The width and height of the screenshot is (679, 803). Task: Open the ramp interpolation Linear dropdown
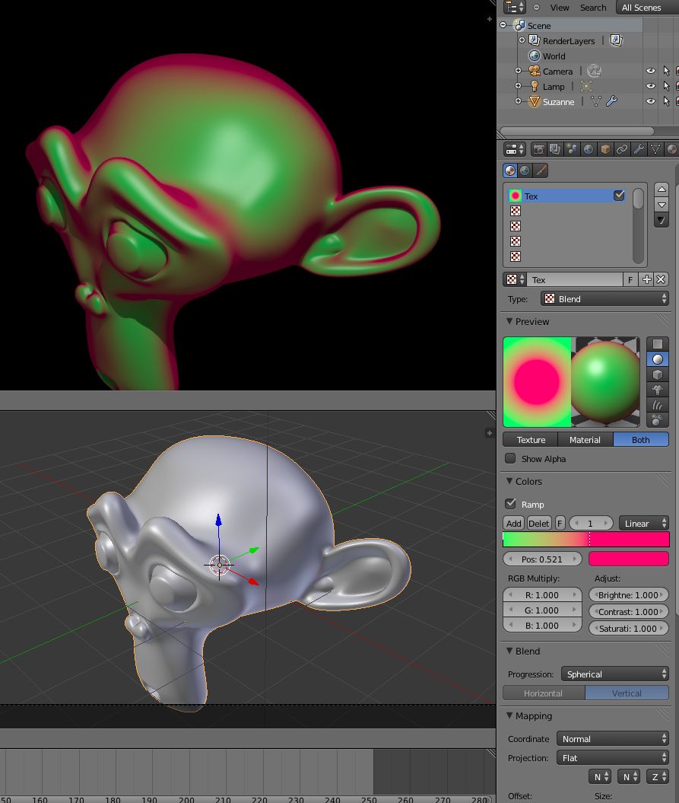point(644,523)
